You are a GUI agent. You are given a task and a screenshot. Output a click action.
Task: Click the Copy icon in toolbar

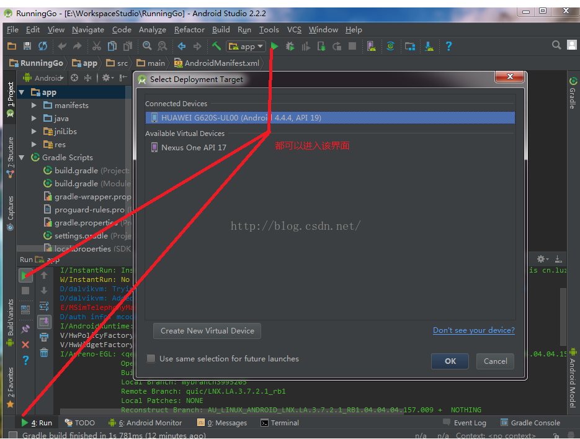(x=112, y=47)
